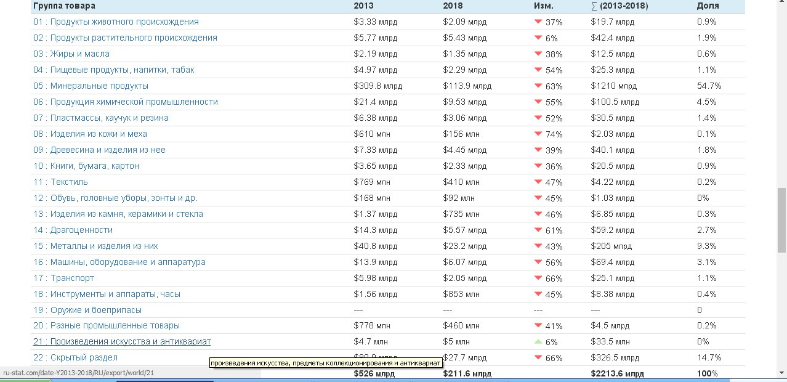Click red down arrow for Текстиль row
Screen dimensions: 787x382
[538, 181]
